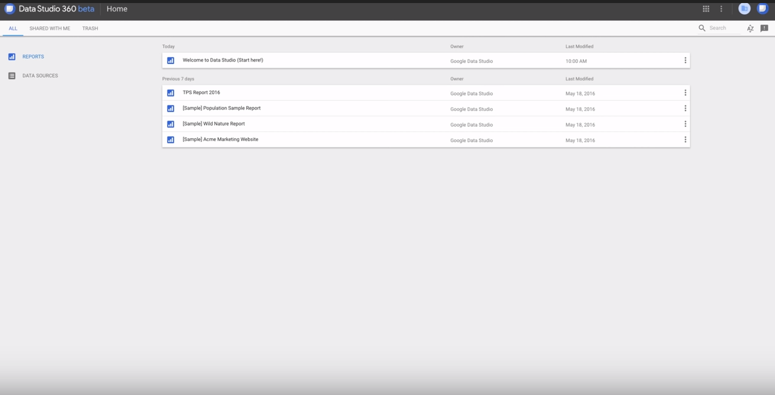This screenshot has width=775, height=395.
Task: Click the search magnifier icon
Action: (702, 27)
